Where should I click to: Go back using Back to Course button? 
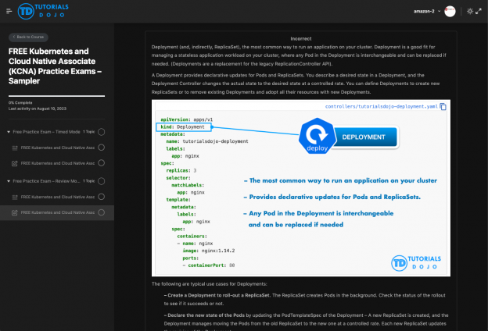click(28, 37)
